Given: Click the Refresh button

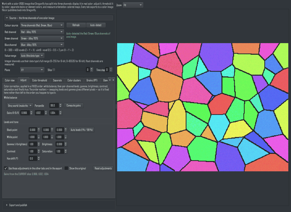Looking at the screenshot, I should [76, 25].
